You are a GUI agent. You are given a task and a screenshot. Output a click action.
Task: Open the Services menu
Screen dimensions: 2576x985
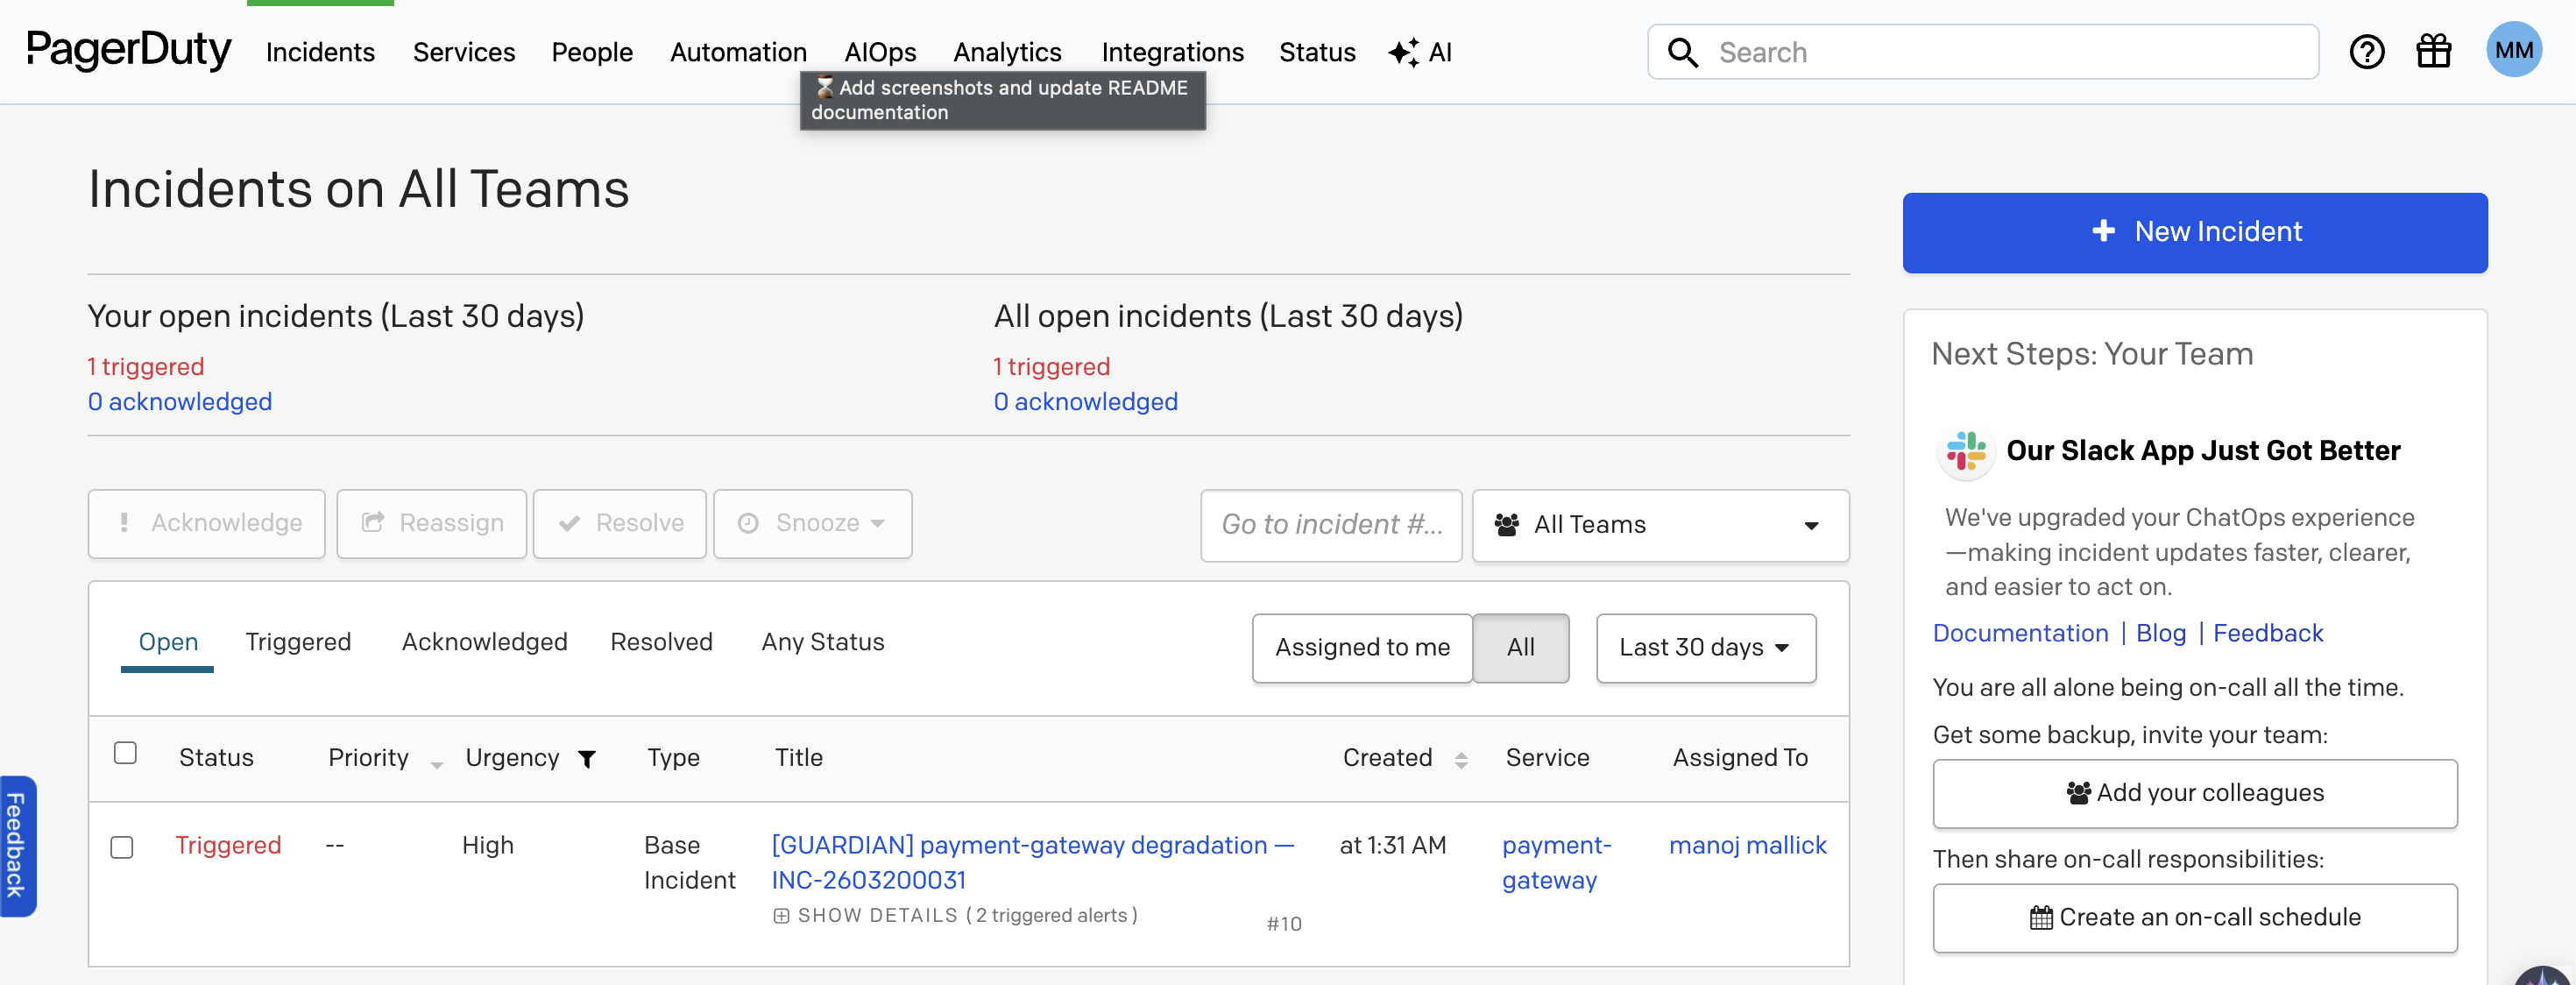(464, 51)
